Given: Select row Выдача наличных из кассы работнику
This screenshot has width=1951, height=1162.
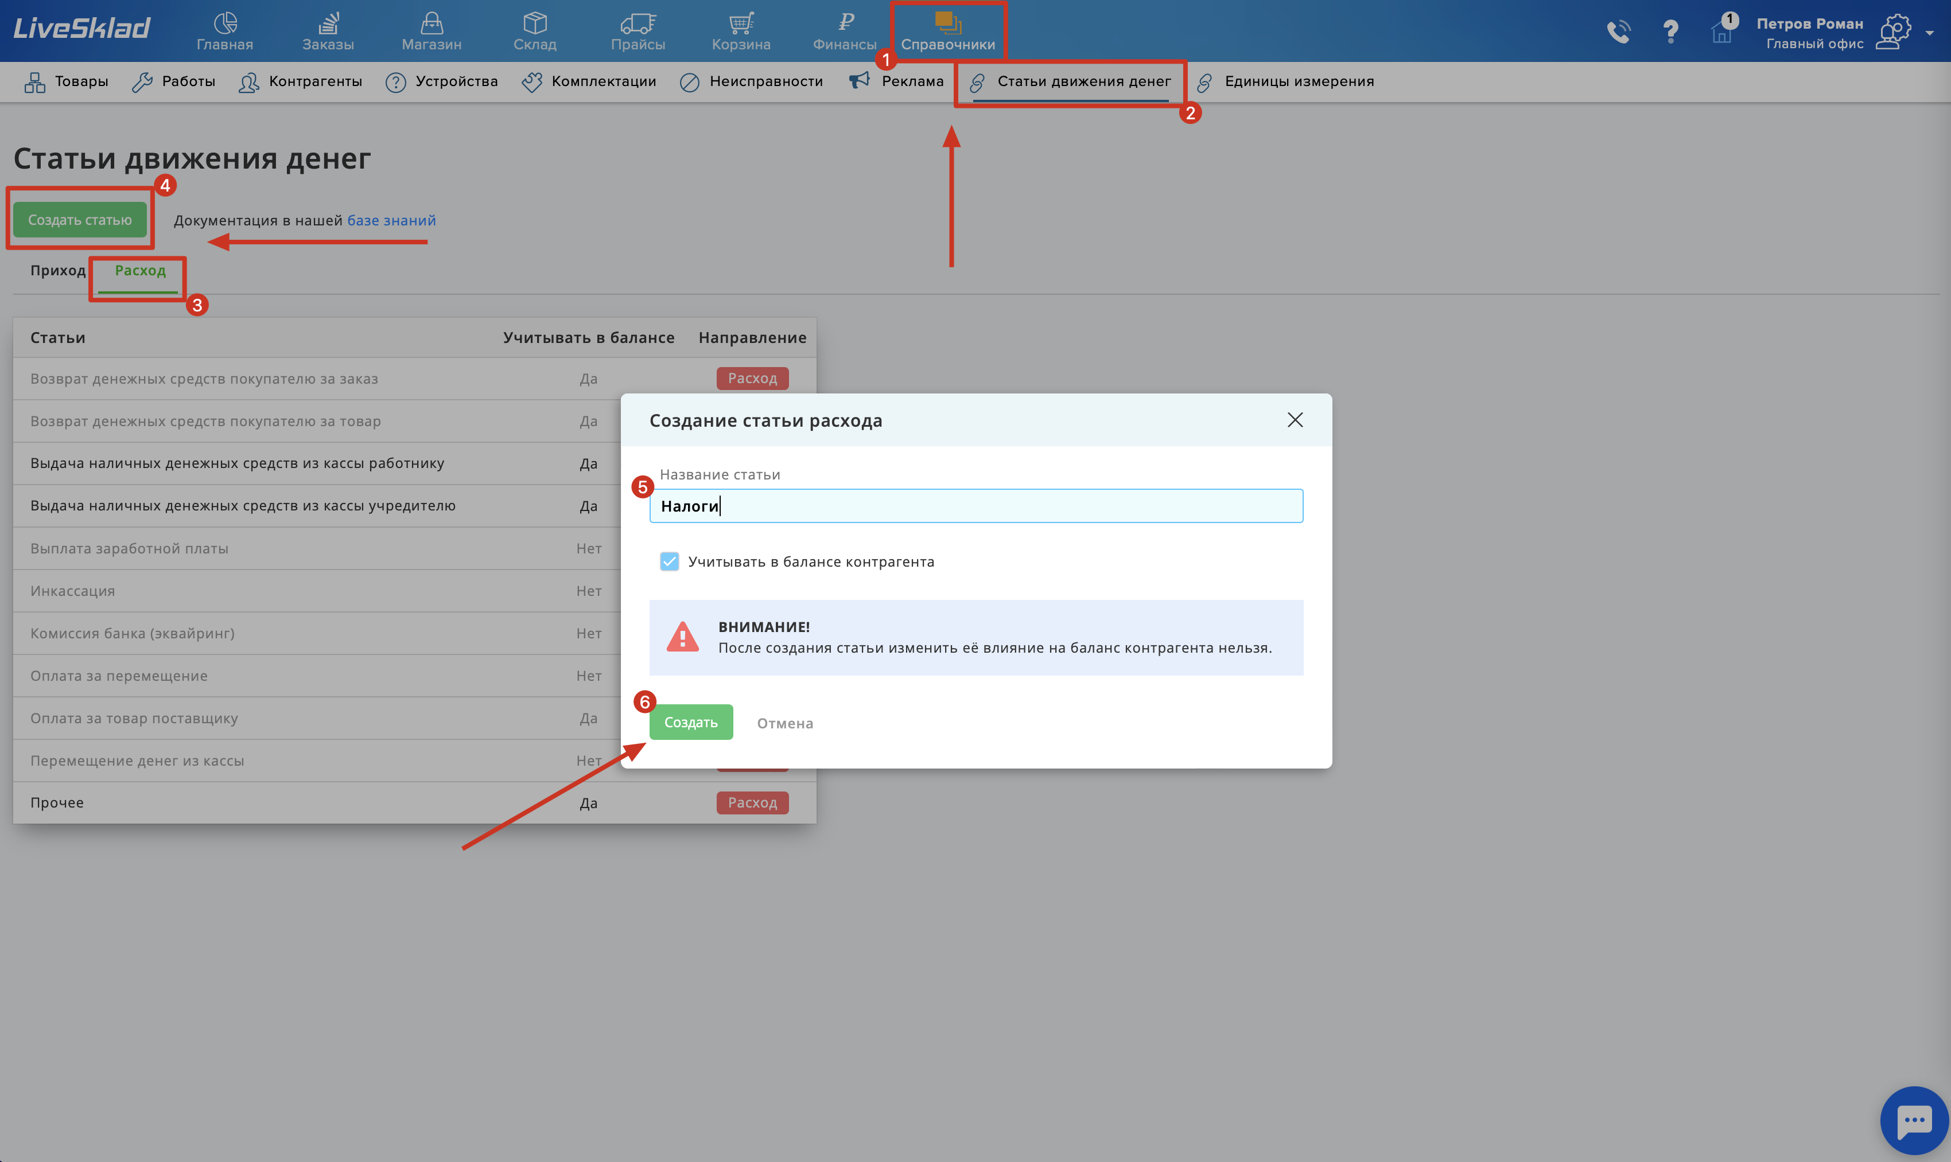Looking at the screenshot, I should (x=414, y=463).
